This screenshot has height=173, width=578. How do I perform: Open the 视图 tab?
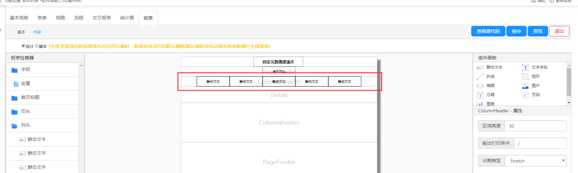[x=60, y=18]
